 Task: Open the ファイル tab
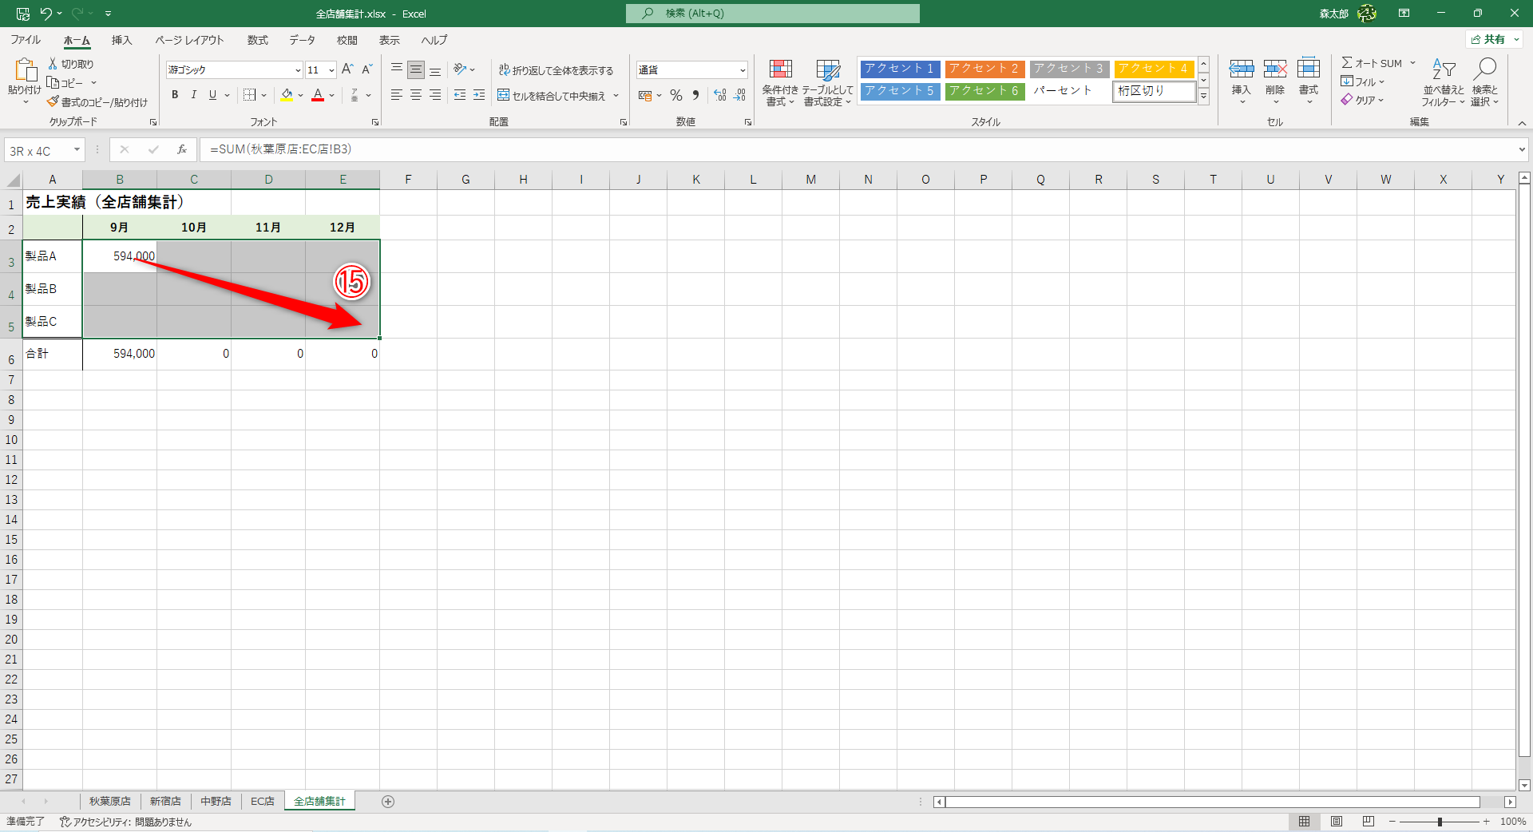tap(26, 40)
